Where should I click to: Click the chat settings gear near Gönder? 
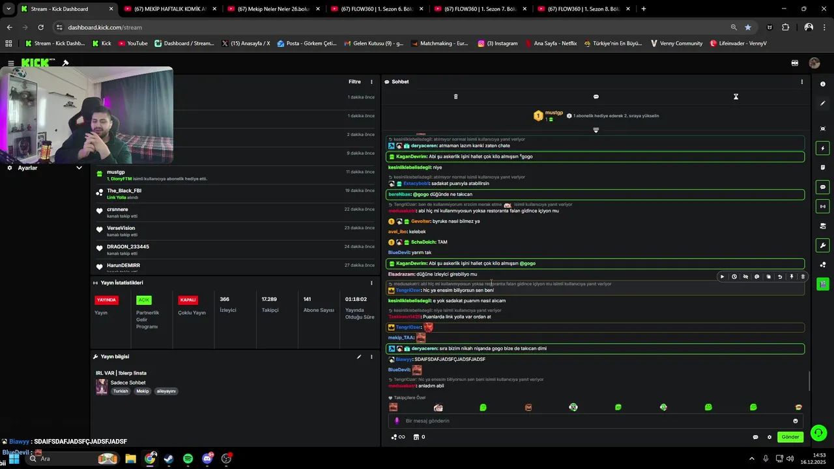pyautogui.click(x=769, y=437)
